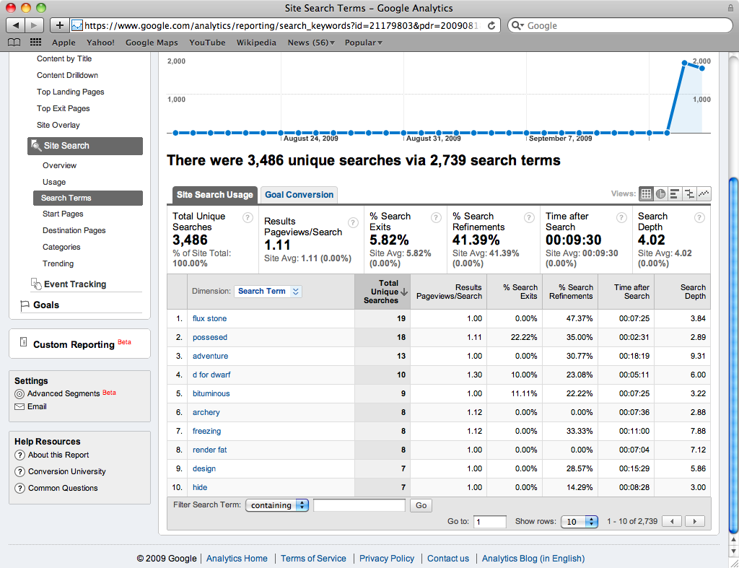Expand the Popular bookmarks menu
Image resolution: width=739 pixels, height=568 pixels.
(x=364, y=43)
